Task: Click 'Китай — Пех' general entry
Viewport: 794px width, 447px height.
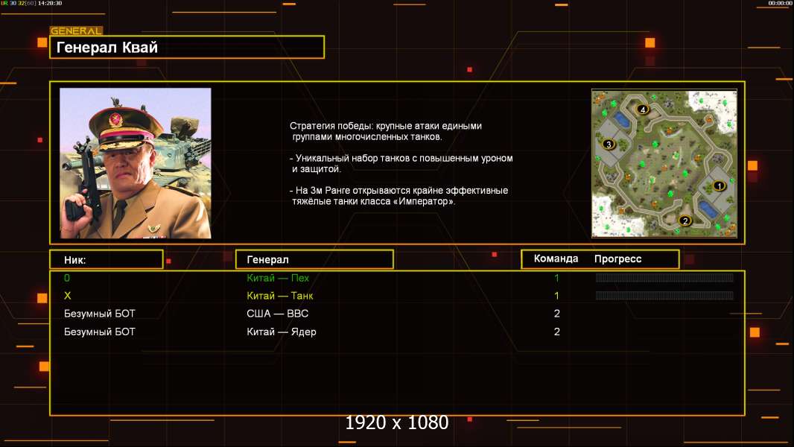Action: click(278, 278)
